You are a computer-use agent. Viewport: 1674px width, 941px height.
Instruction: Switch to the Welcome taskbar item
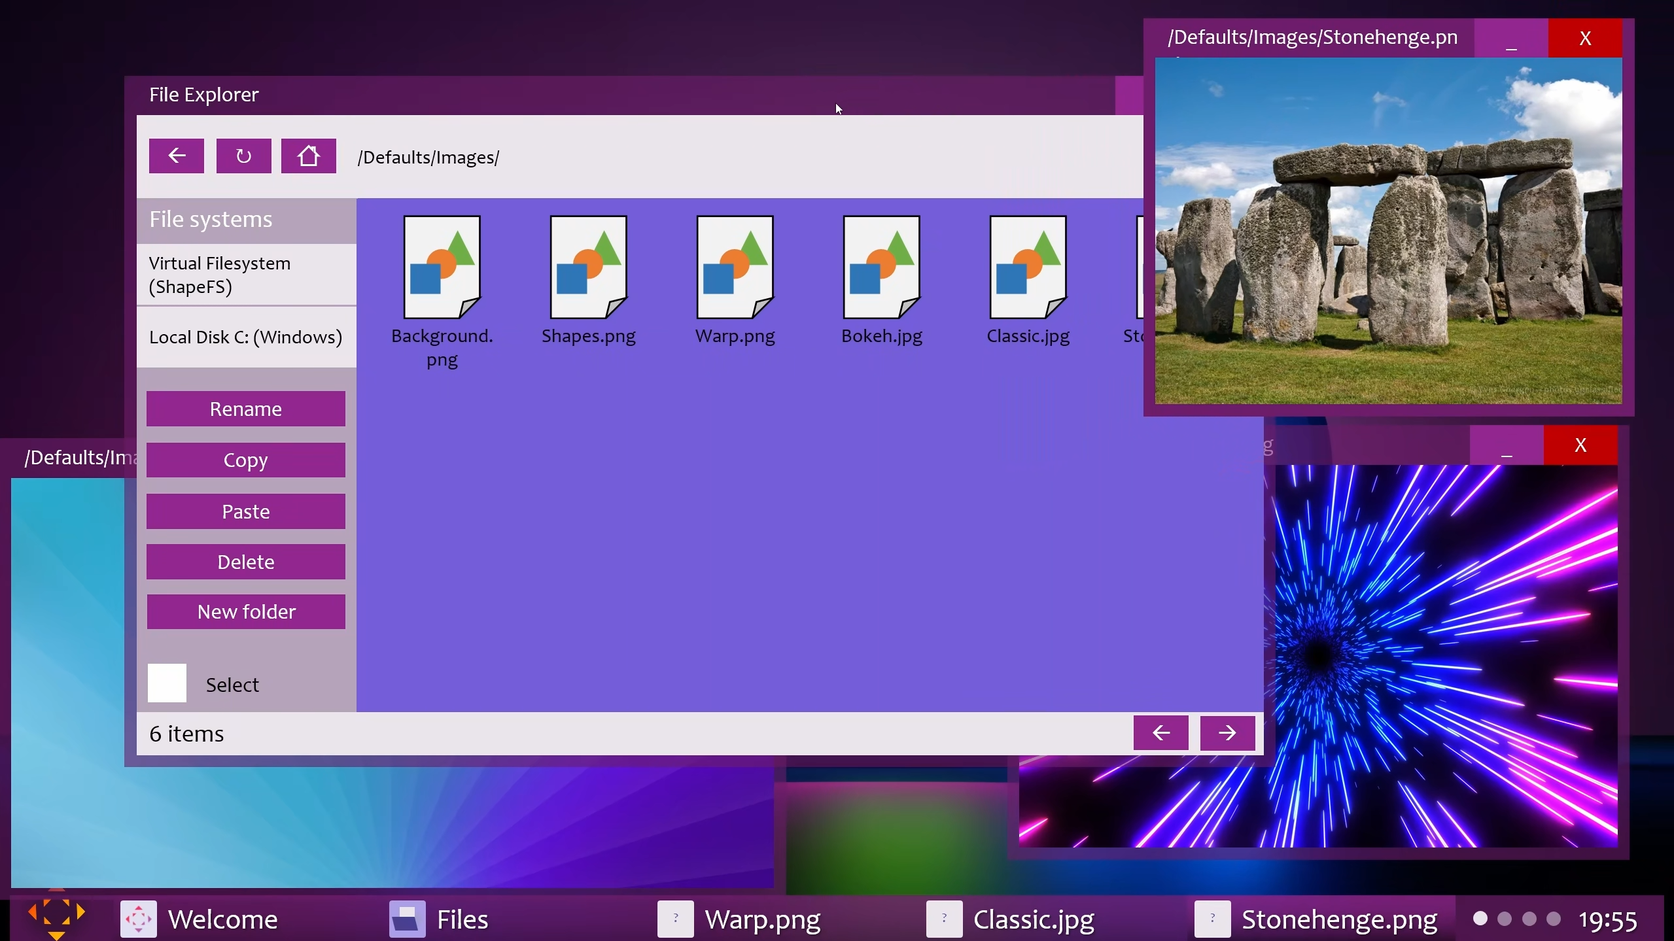pyautogui.click(x=200, y=919)
